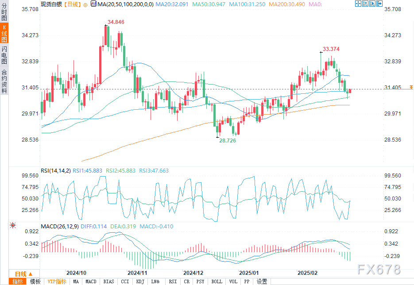The image size is (414, 285).
Task: Click the 34.846 high price marker
Action: coord(116,22)
